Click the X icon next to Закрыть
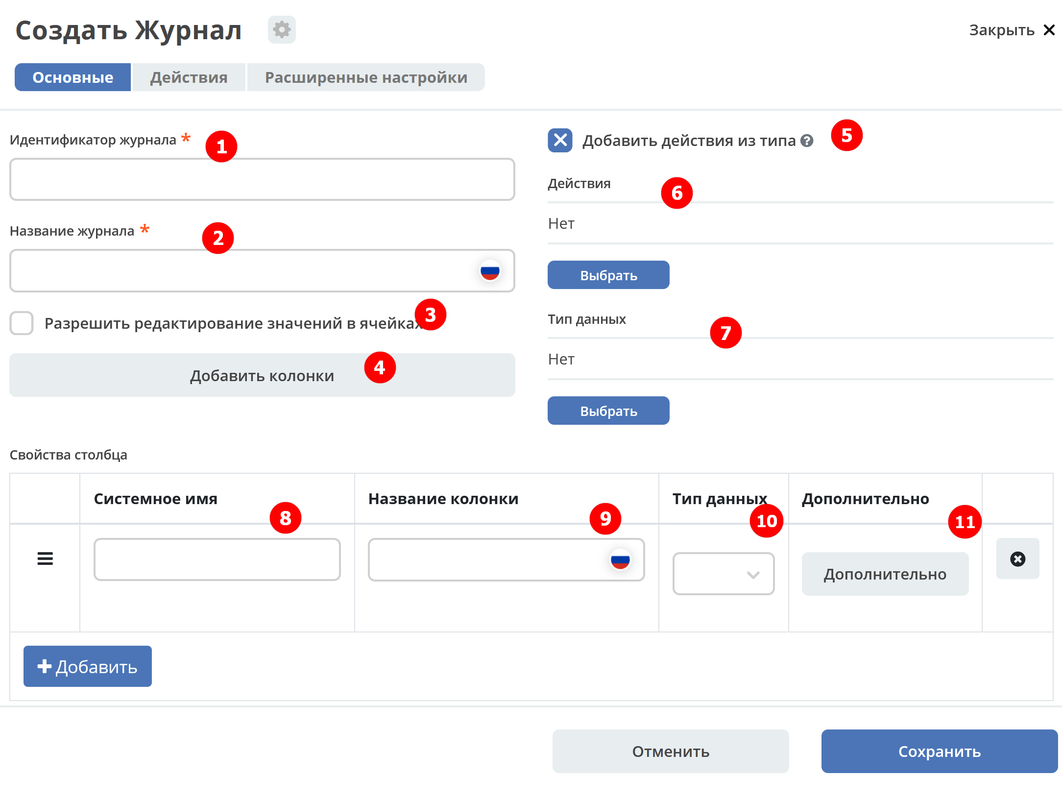1062x801 pixels. pyautogui.click(x=1049, y=30)
